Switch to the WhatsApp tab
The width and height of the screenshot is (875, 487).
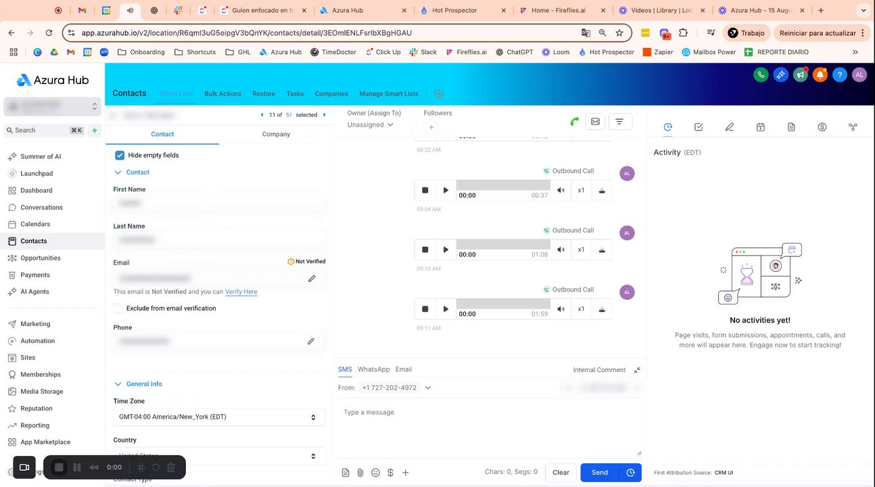point(373,369)
